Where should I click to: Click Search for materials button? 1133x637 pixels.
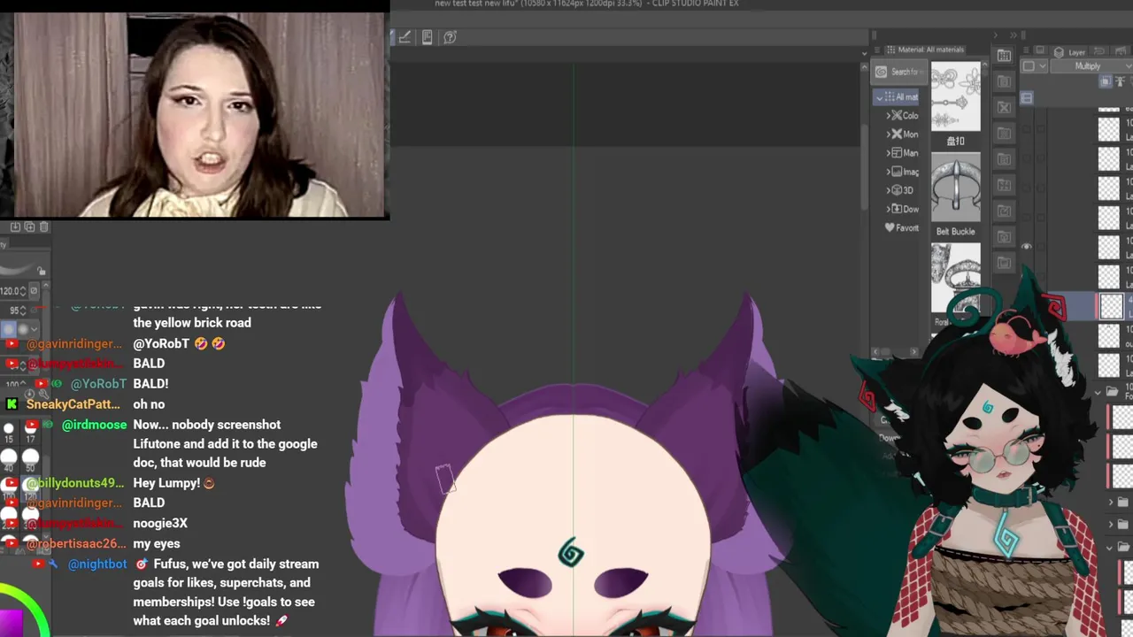(898, 72)
